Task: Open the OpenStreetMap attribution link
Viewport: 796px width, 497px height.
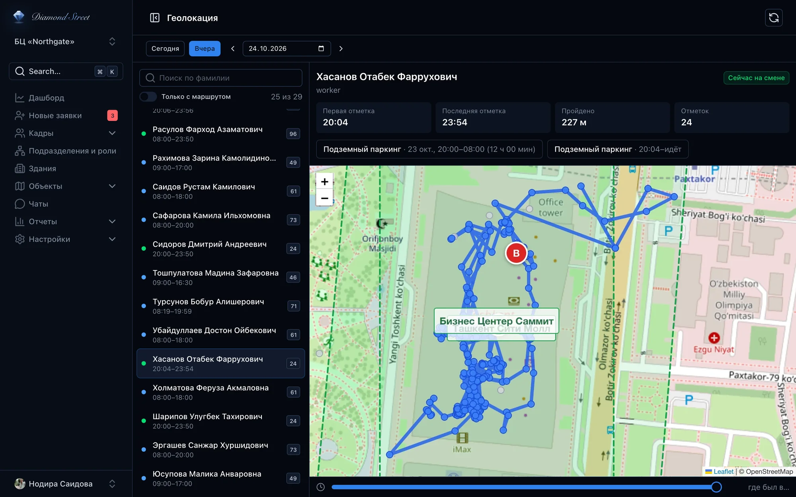Action: (769, 472)
